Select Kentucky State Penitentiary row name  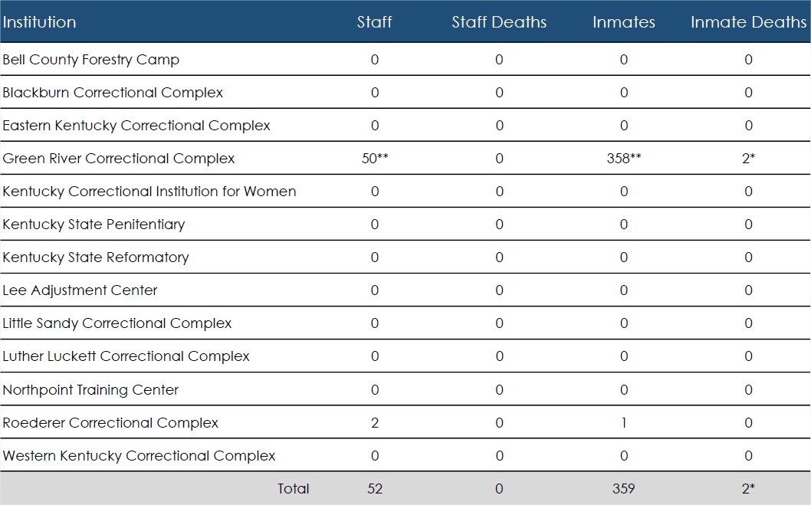pos(94,225)
